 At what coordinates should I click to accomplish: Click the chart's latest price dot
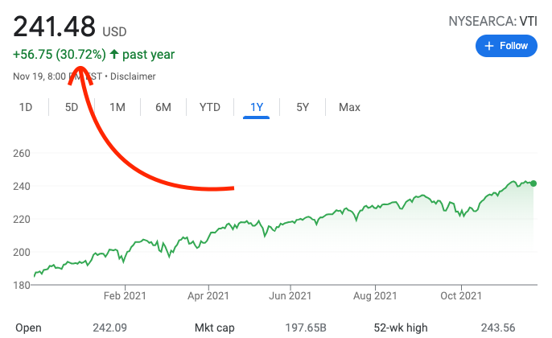[x=533, y=183]
